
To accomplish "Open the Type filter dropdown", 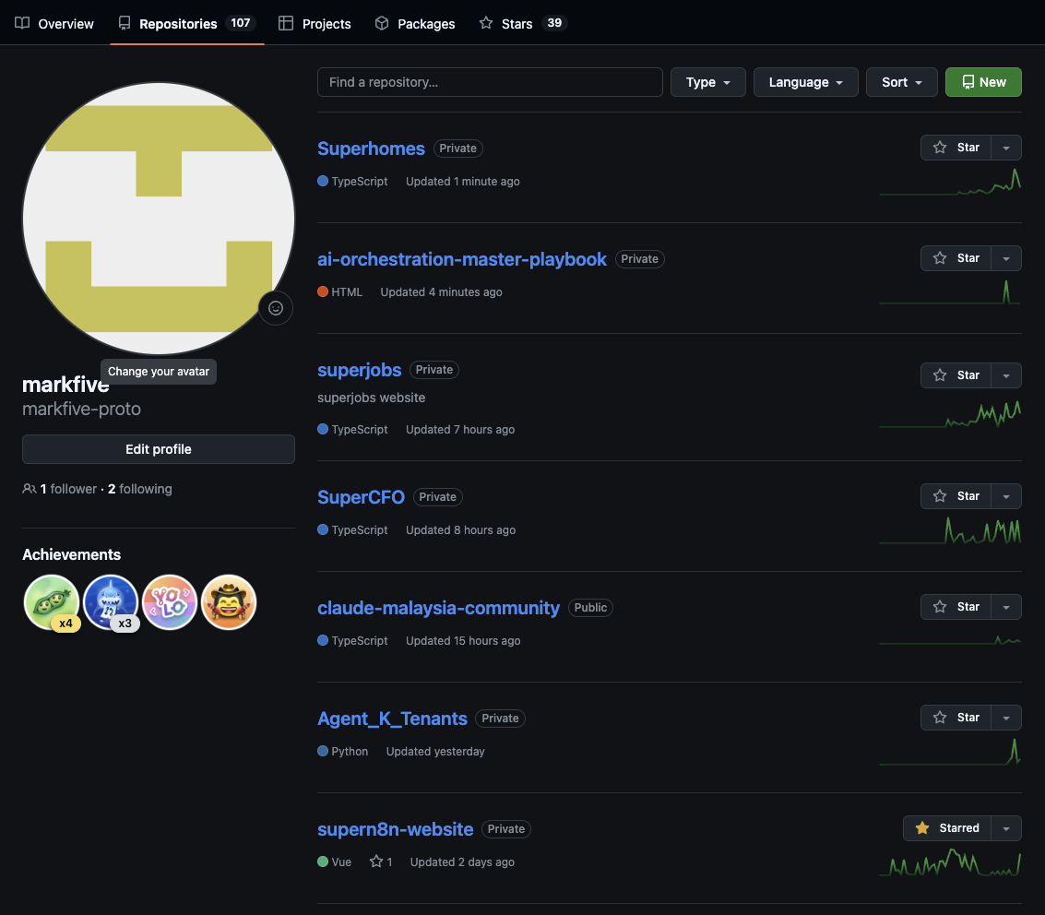I will (x=707, y=82).
